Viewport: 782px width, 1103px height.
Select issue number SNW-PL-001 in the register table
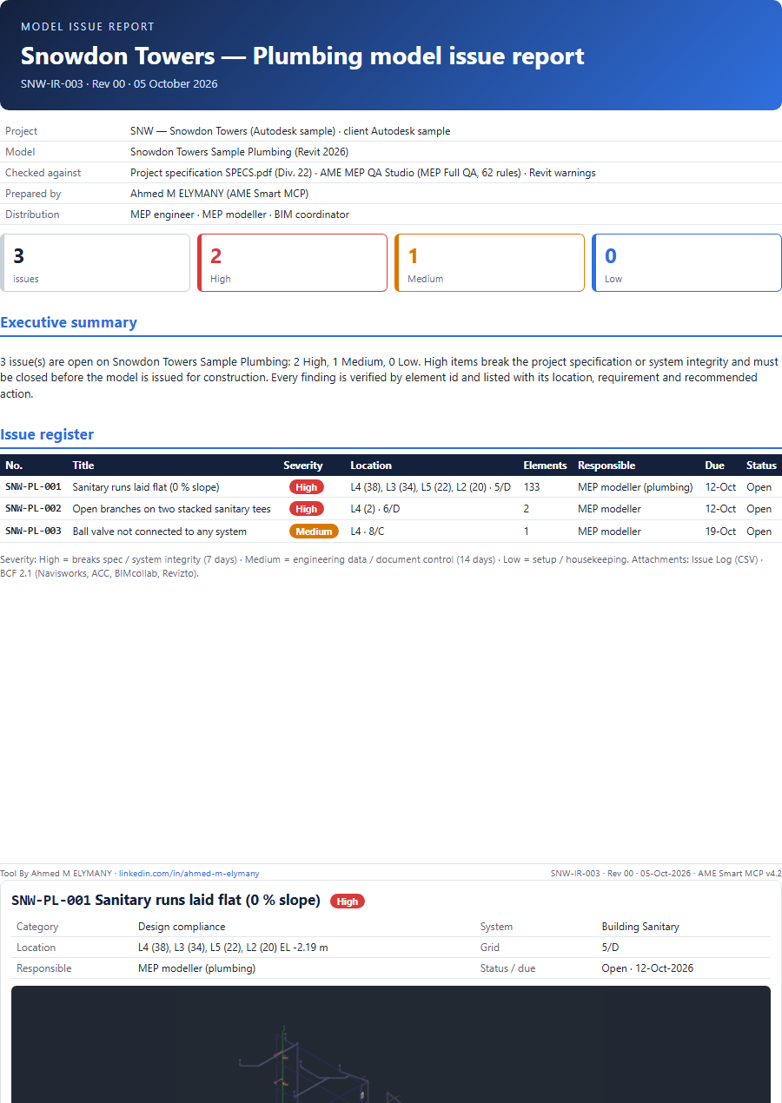[x=33, y=486]
